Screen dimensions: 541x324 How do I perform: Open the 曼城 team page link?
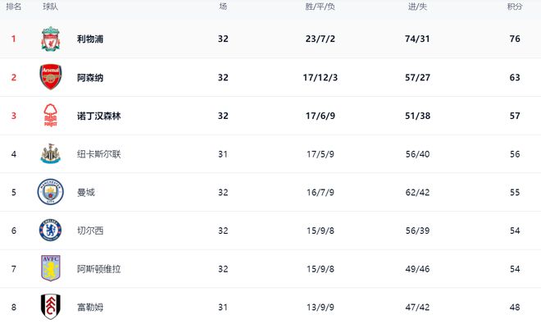pos(86,193)
